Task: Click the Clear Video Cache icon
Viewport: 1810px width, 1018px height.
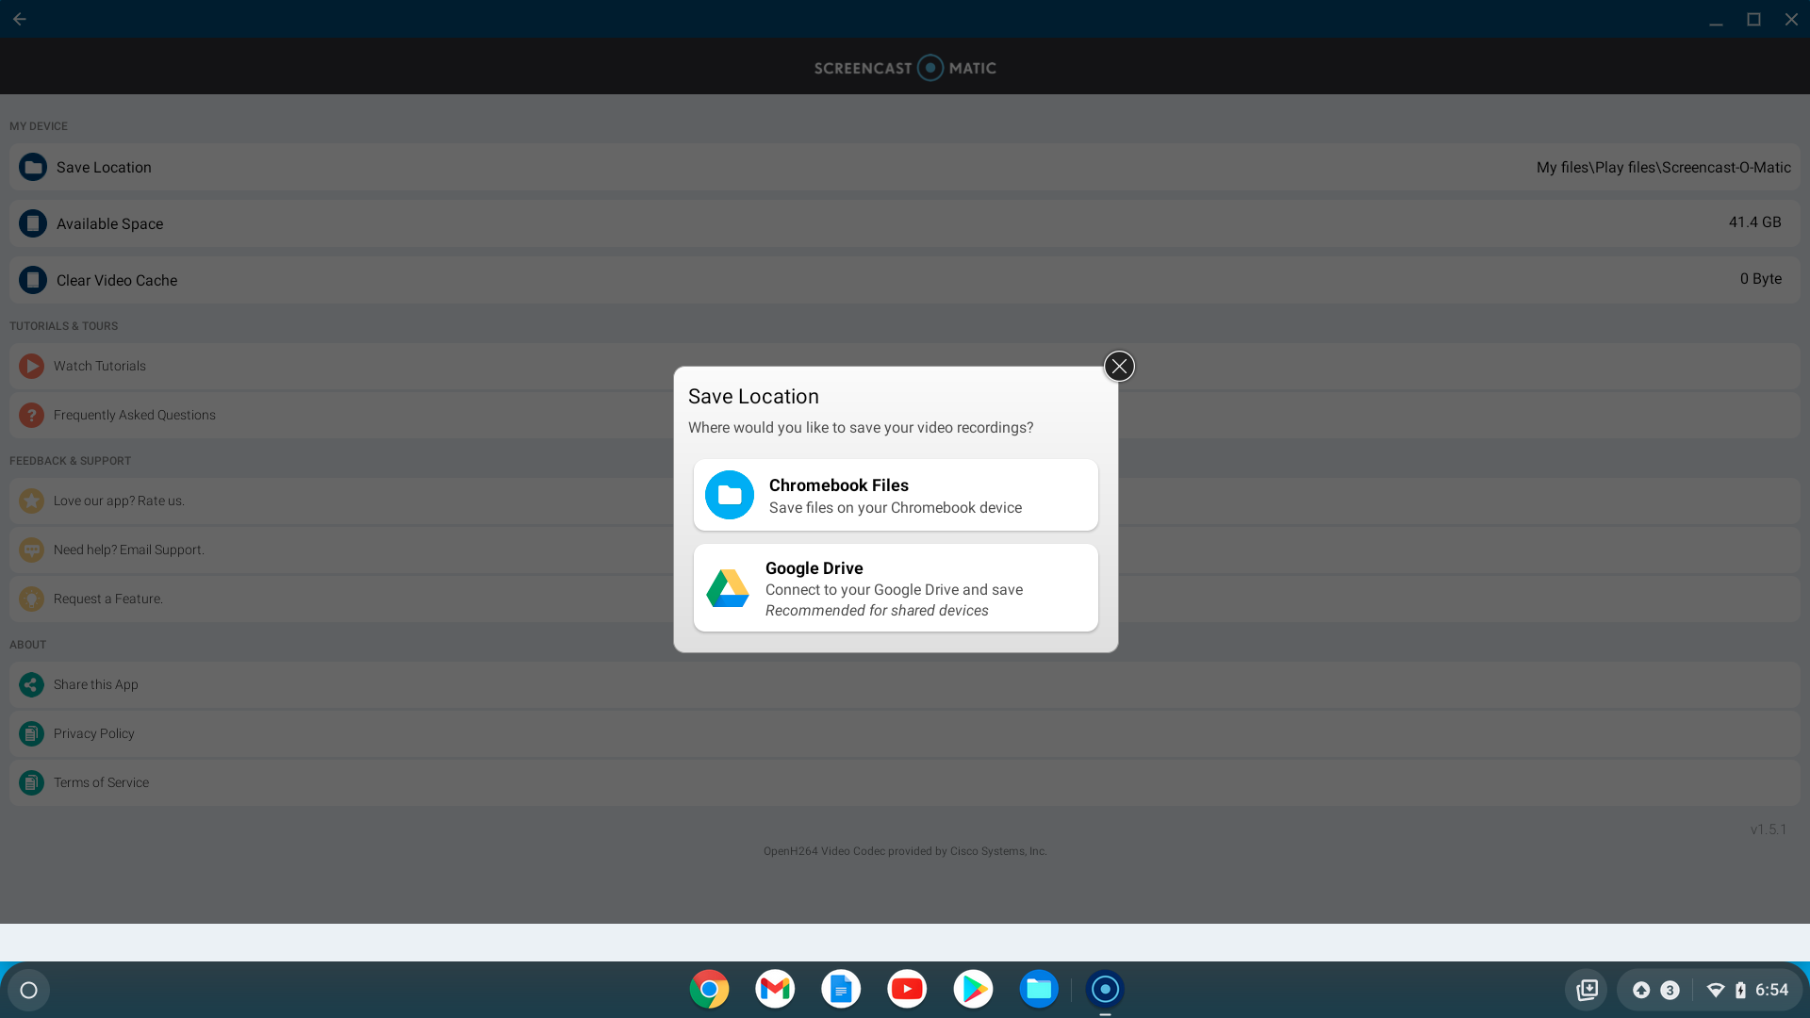Action: (x=33, y=280)
